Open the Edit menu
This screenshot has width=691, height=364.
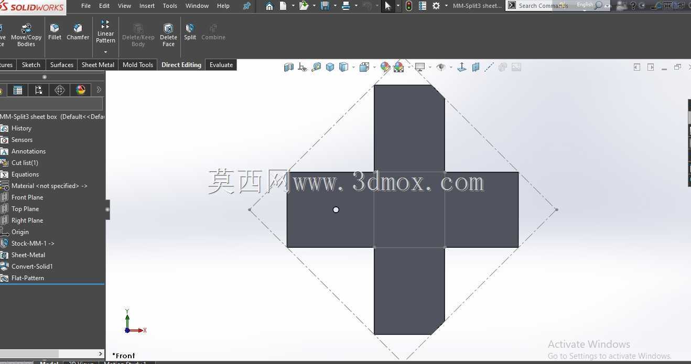tap(104, 6)
